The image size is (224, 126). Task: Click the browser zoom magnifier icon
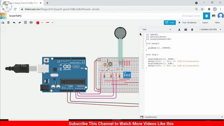coord(196,9)
